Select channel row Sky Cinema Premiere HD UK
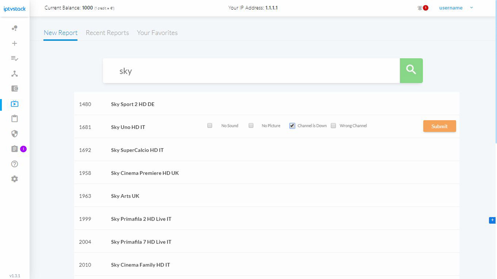 [267, 172]
